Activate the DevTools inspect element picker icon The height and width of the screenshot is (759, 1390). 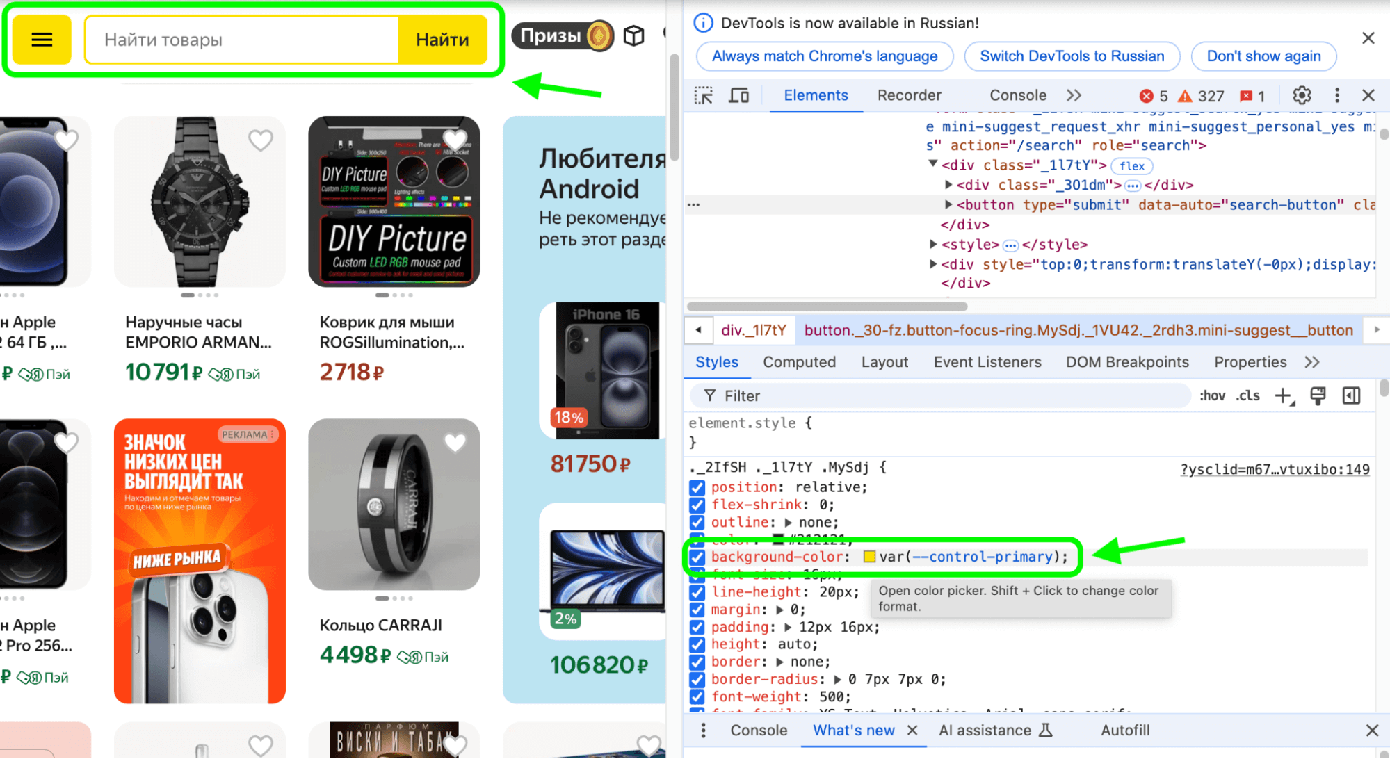point(704,95)
